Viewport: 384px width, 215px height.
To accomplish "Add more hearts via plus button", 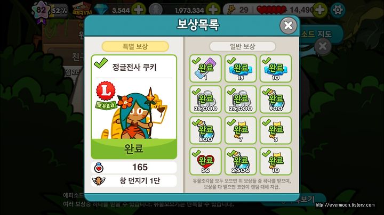I will point(320,10).
